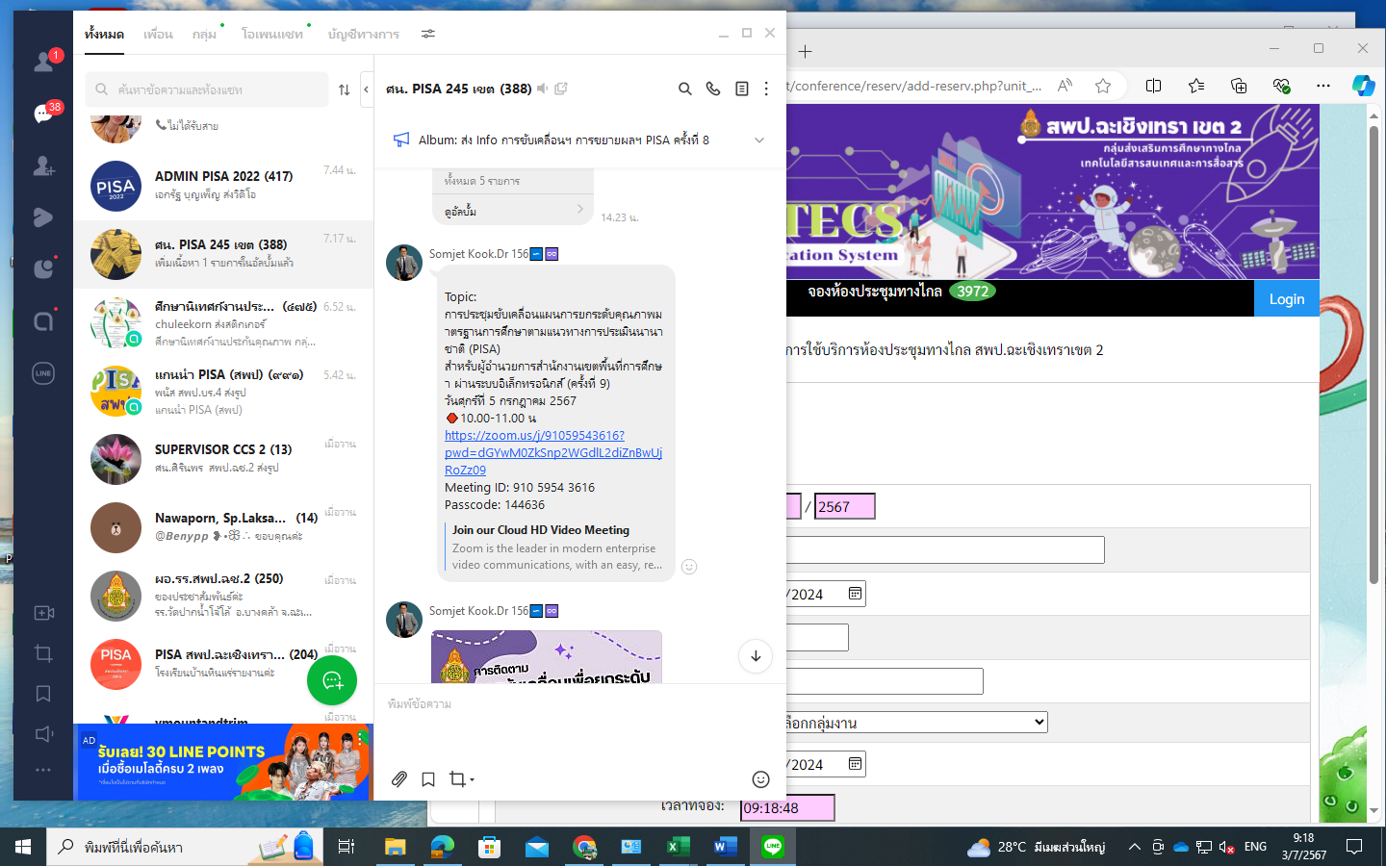Open the album via ดูอัลบั้ม

pyautogui.click(x=513, y=211)
